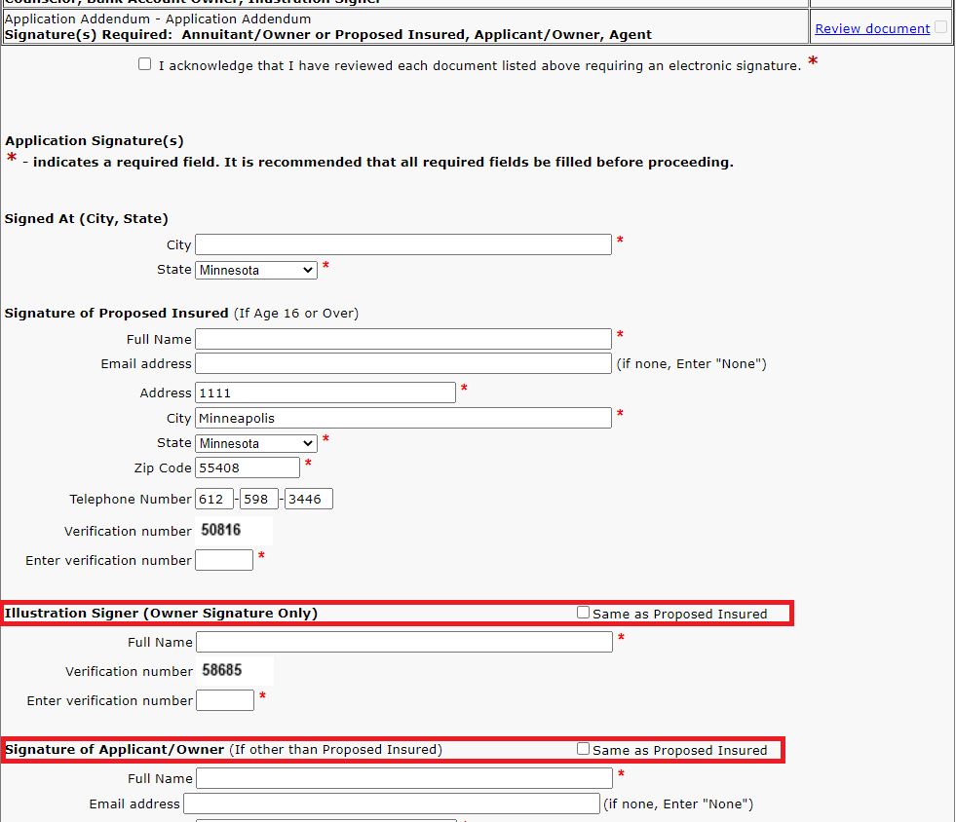Click the Signature of Applicant/Owner heading

point(115,750)
